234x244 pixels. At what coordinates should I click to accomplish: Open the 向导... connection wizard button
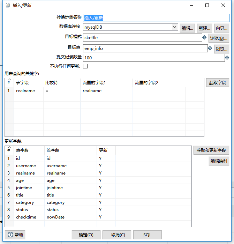(x=221, y=28)
